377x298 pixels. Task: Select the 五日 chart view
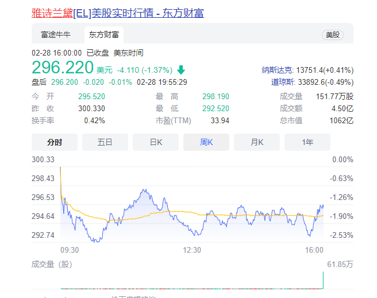pos(105,142)
